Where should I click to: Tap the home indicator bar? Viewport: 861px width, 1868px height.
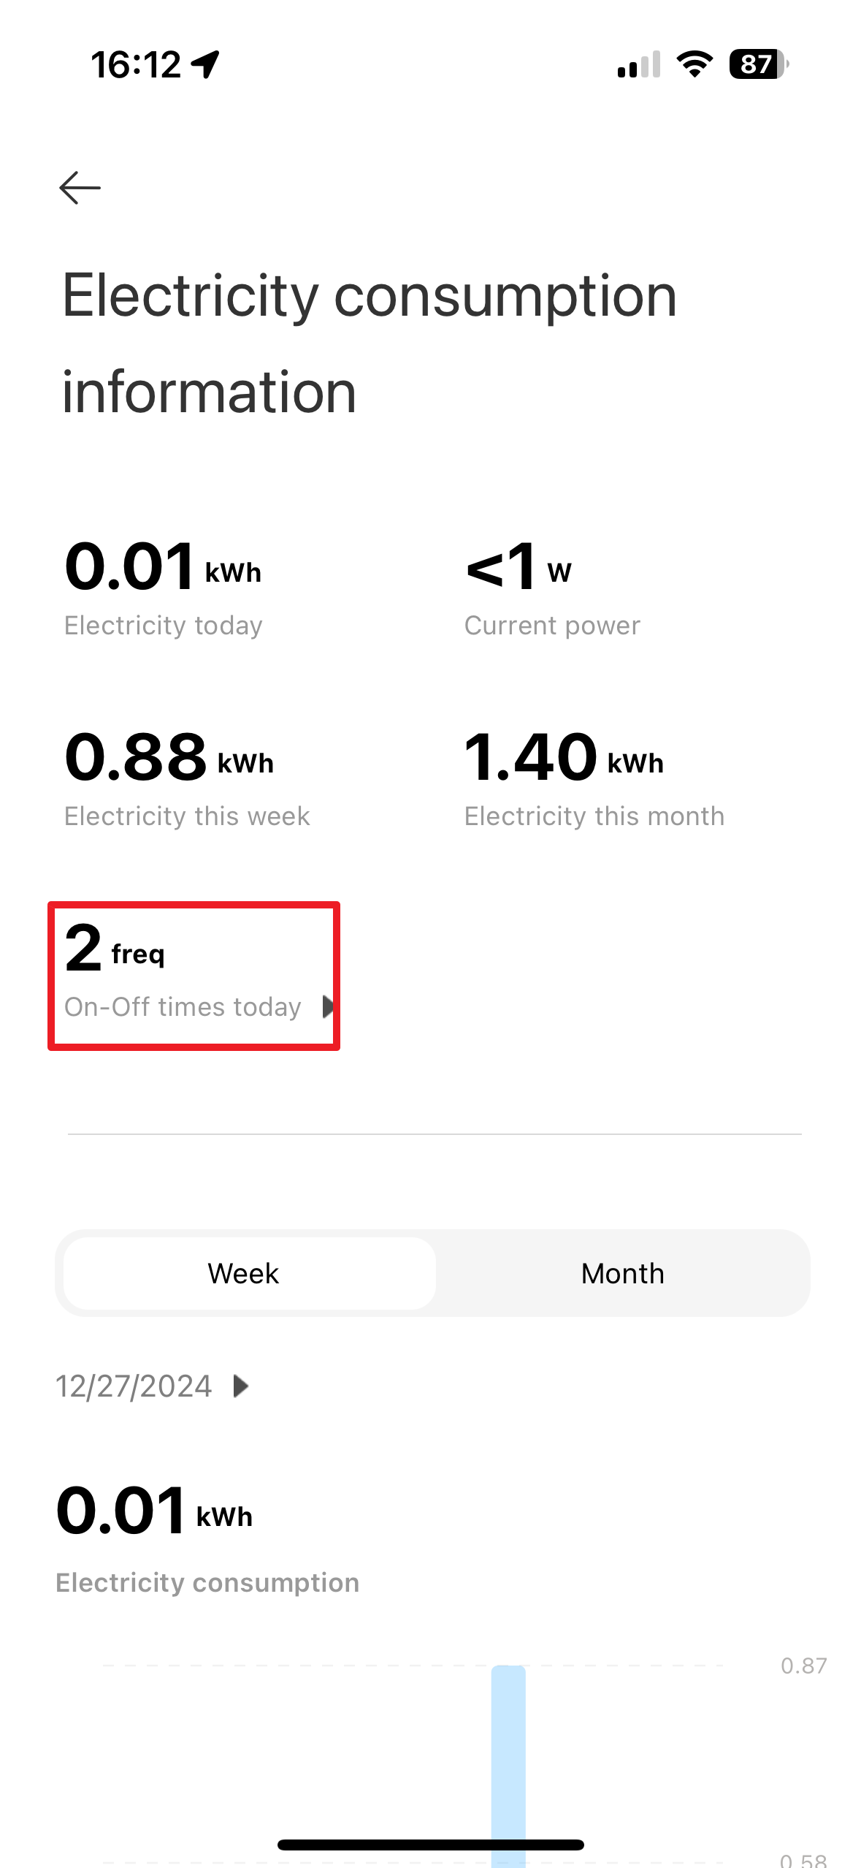tap(430, 1845)
